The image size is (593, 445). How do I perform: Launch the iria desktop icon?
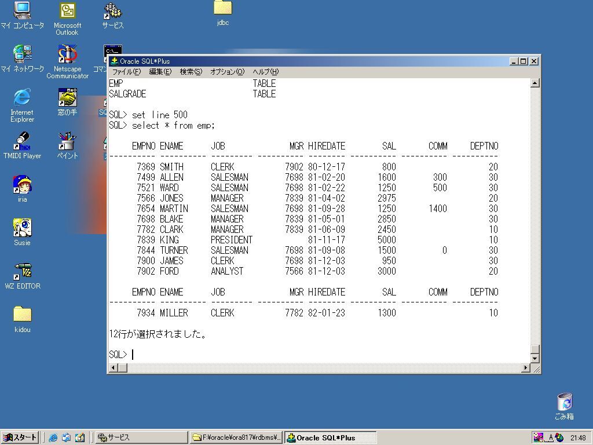click(22, 189)
